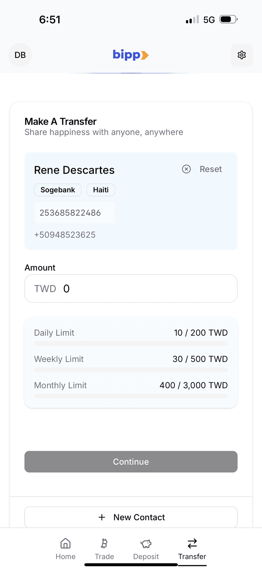This screenshot has width=262, height=571.
Task: Tap the plus icon beside New Contact
Action: pyautogui.click(x=102, y=517)
